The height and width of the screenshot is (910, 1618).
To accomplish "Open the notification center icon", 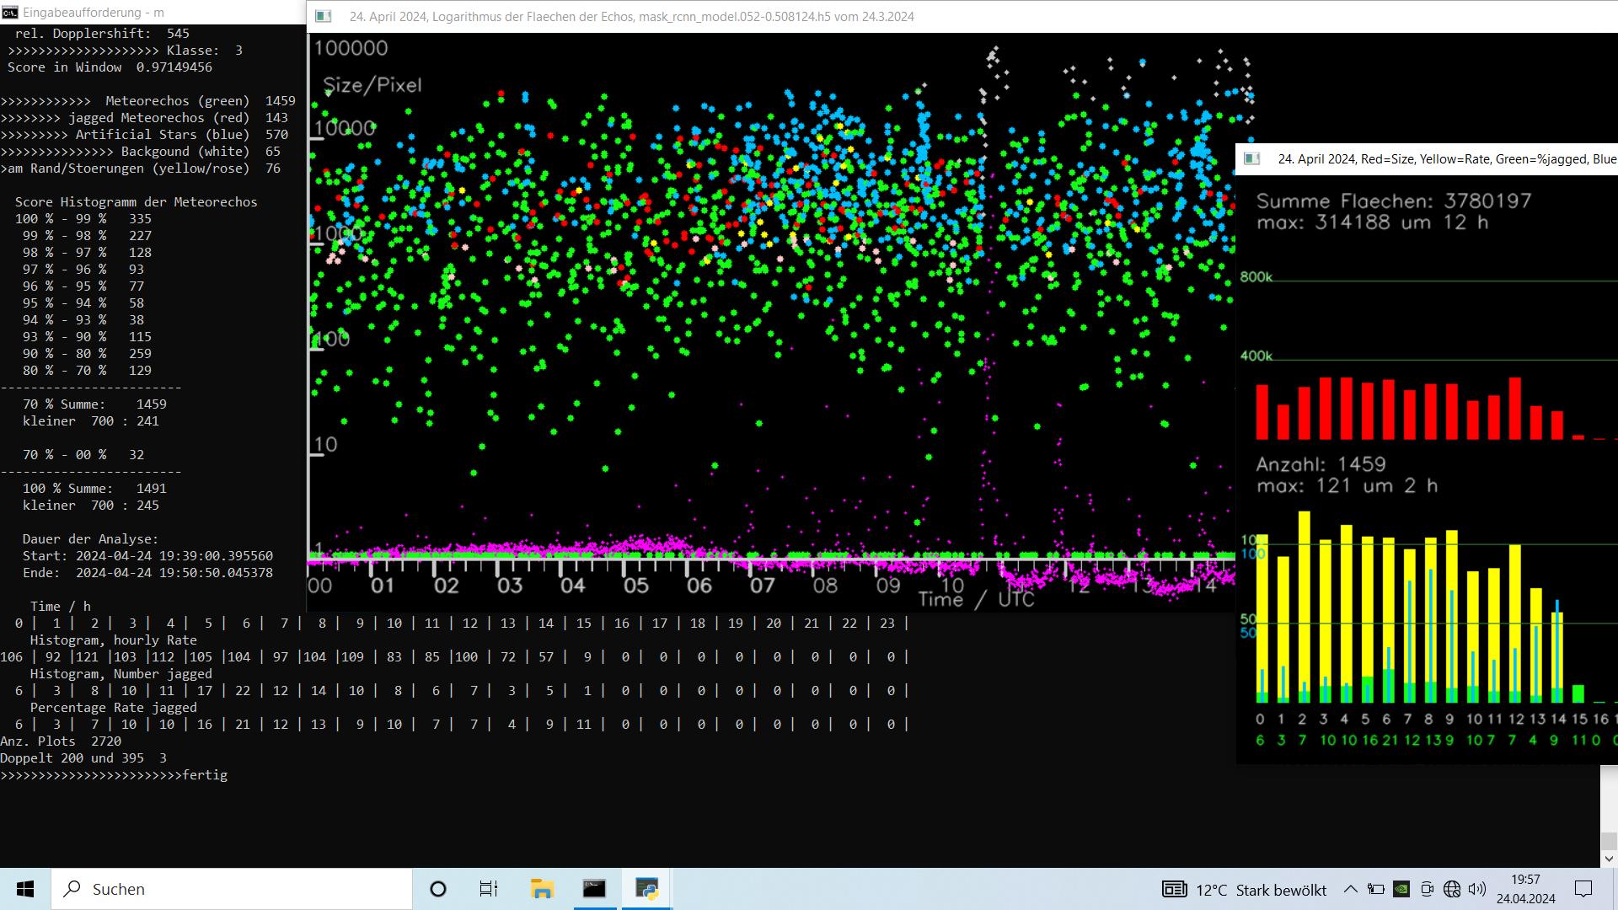I will click(x=1583, y=889).
